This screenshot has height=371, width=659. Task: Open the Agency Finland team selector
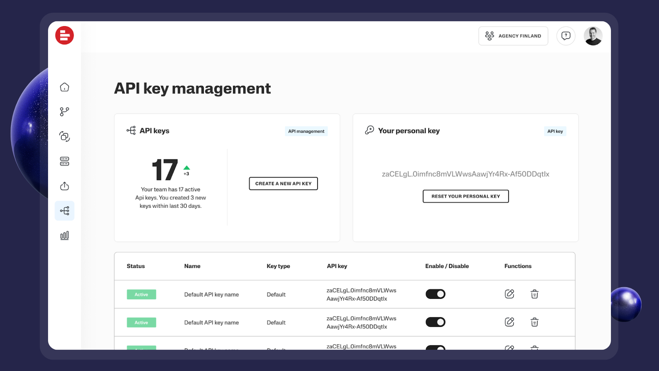(x=513, y=36)
